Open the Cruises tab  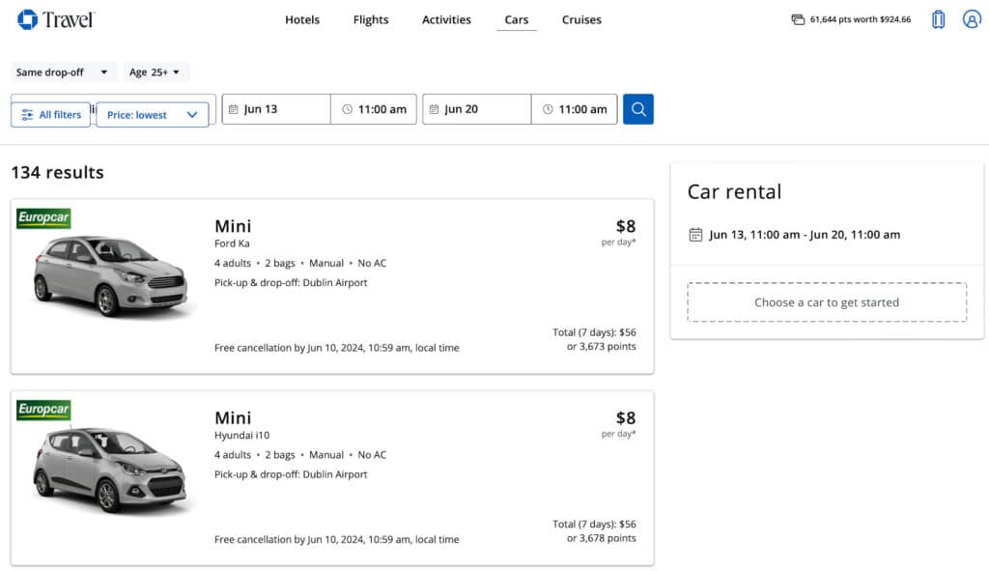pyautogui.click(x=581, y=19)
